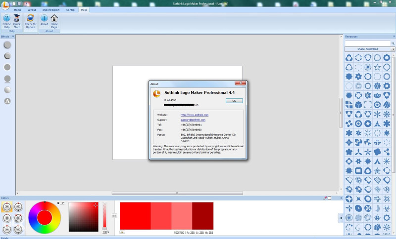This screenshot has width=396, height=239.
Task: Click the small white square beside the eyedropper
Action: coord(329,198)
